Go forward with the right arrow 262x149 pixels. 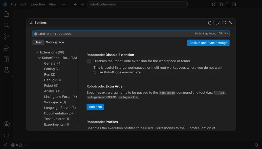pos(82,5)
